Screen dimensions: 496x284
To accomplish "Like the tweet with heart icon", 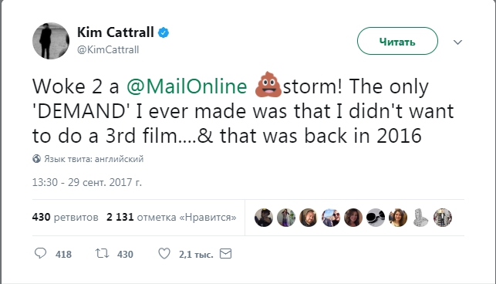I will click(164, 253).
